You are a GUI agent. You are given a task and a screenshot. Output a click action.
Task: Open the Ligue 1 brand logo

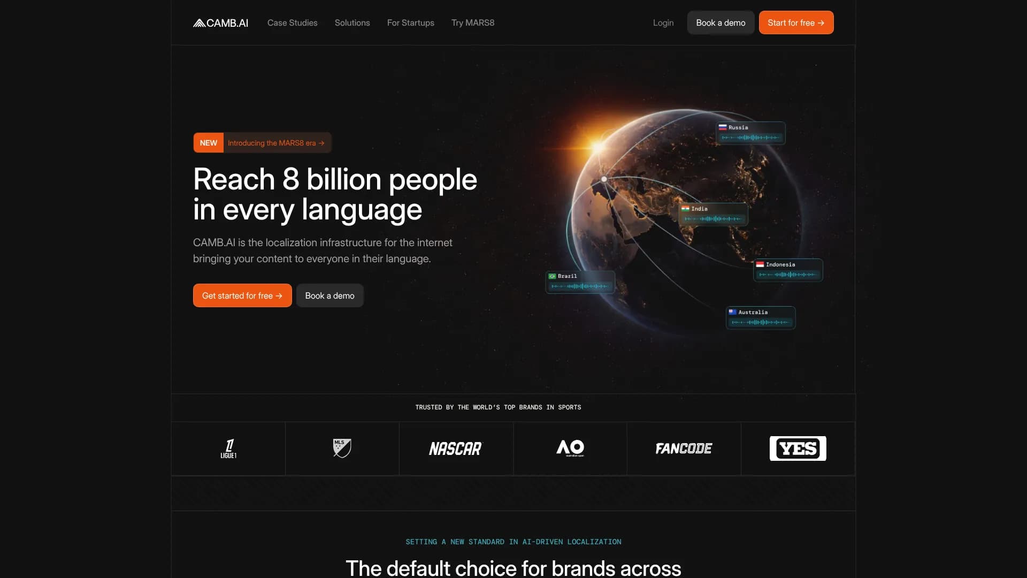(228, 448)
